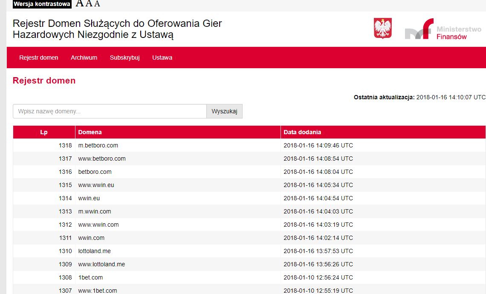The width and height of the screenshot is (486, 294).
Task: Click the Ministerstwo Finansów logo
Action: click(x=443, y=29)
